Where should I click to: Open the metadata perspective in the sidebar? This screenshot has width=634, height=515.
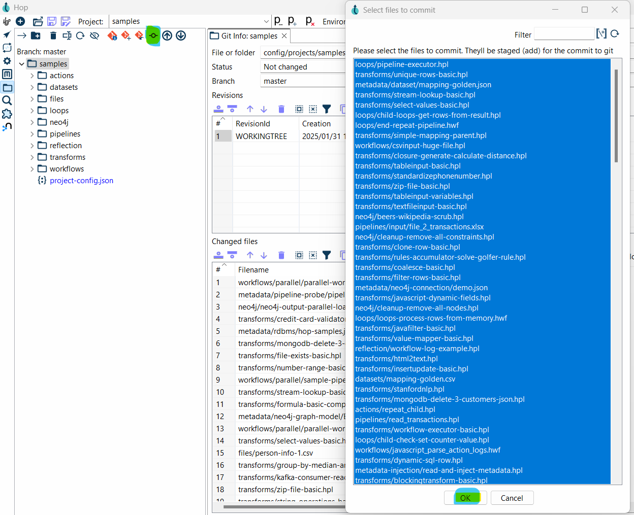click(7, 74)
